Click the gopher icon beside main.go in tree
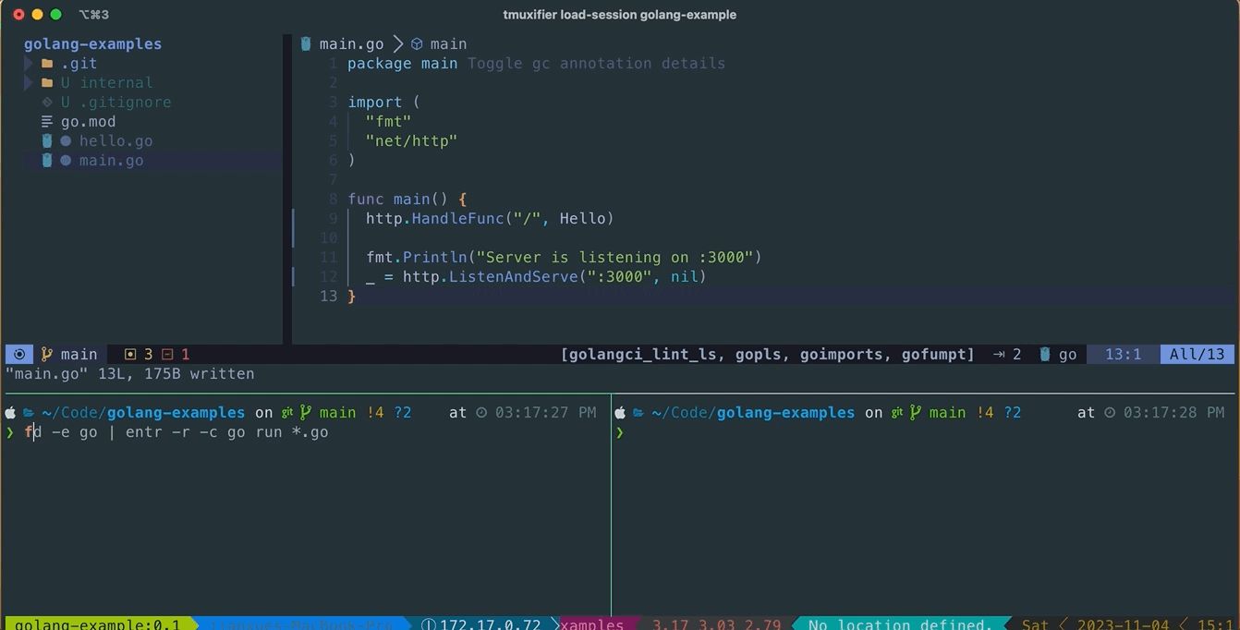The height and width of the screenshot is (630, 1240). pos(47,161)
